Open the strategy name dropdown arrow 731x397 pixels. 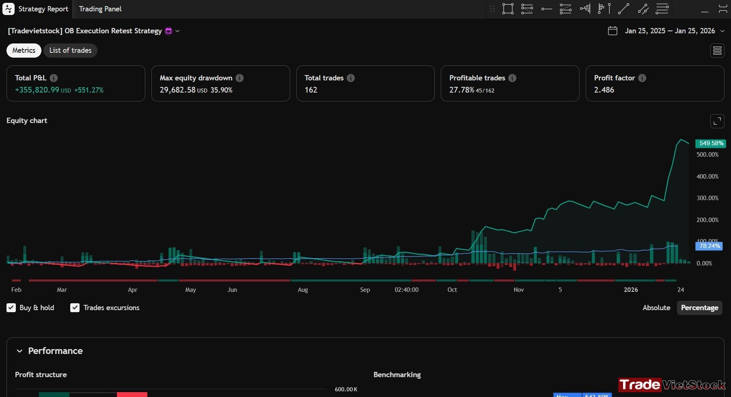click(x=177, y=31)
